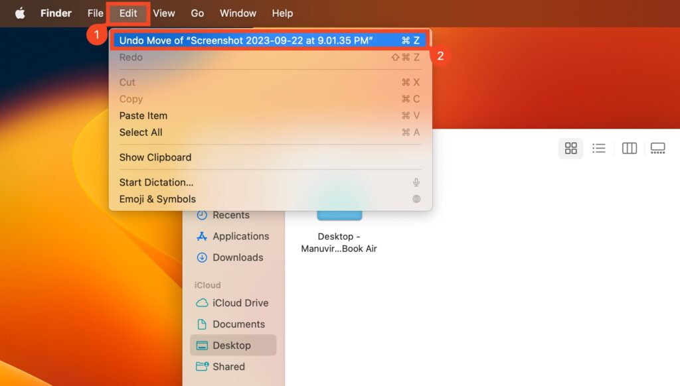Open Show Clipboard from the menu
Viewport: 680px width, 386px height.
155,157
